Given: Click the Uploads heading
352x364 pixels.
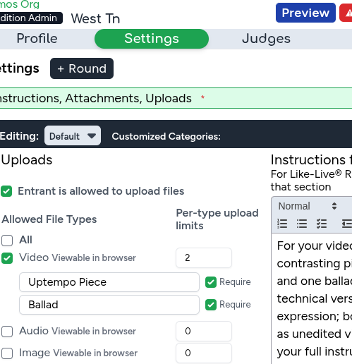Looking at the screenshot, I should tap(27, 160).
